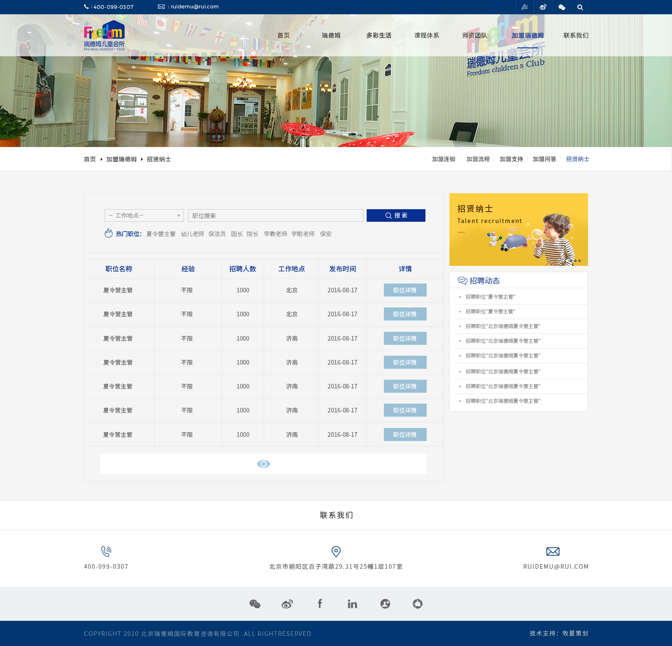
Task: Click the Facebook icon in the footer
Action: [320, 604]
